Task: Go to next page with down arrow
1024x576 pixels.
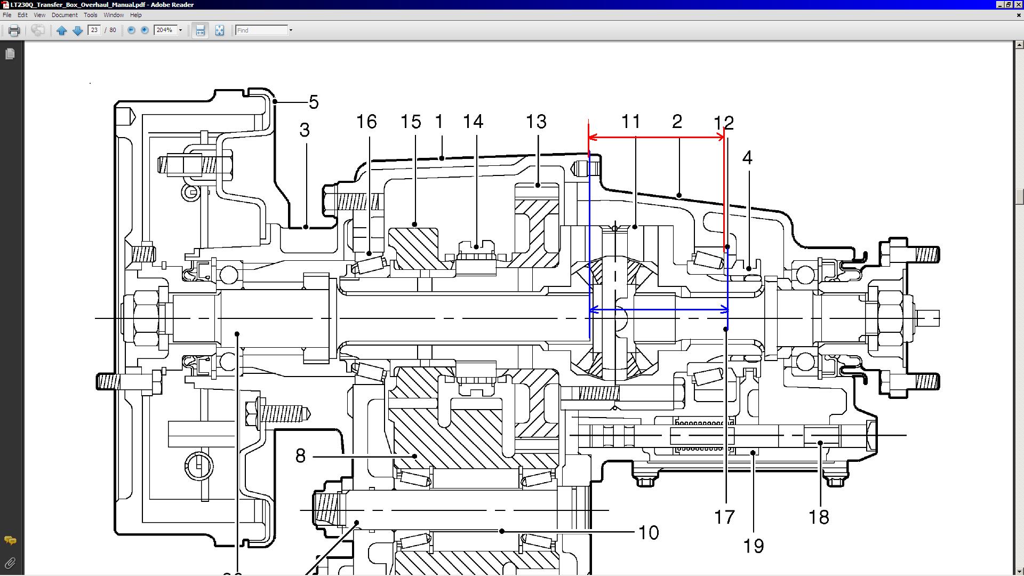Action: pyautogui.click(x=77, y=30)
